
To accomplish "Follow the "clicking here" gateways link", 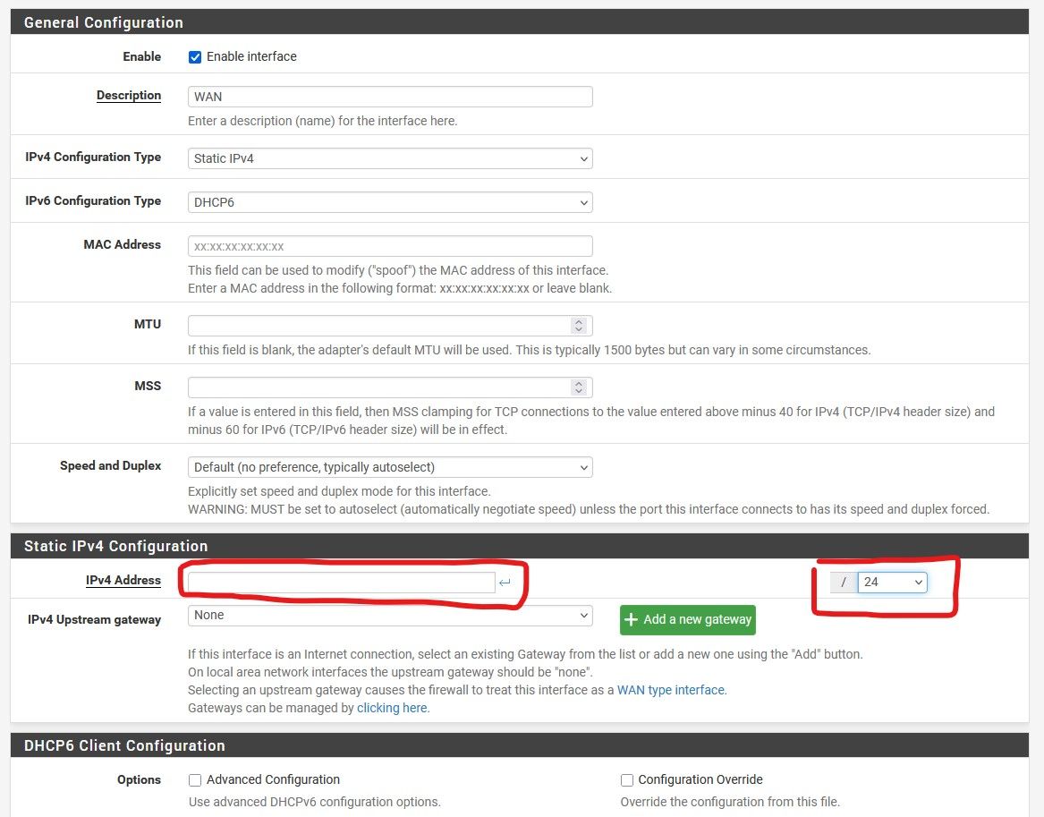I will click(393, 708).
